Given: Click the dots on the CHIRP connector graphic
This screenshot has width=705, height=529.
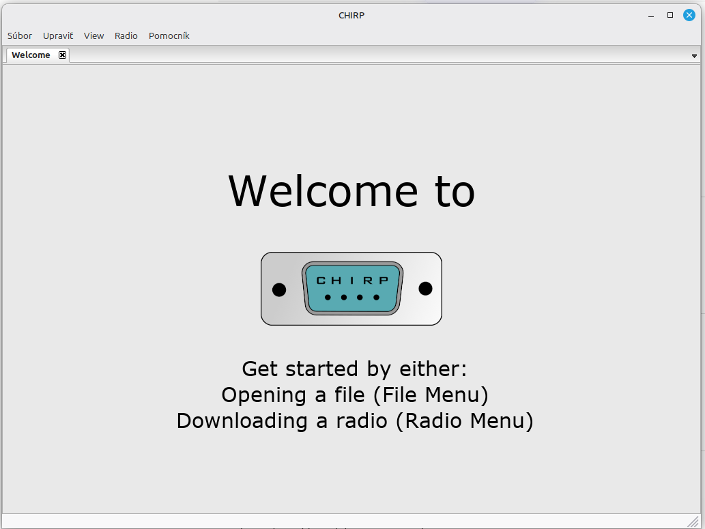Looking at the screenshot, I should click(x=351, y=298).
